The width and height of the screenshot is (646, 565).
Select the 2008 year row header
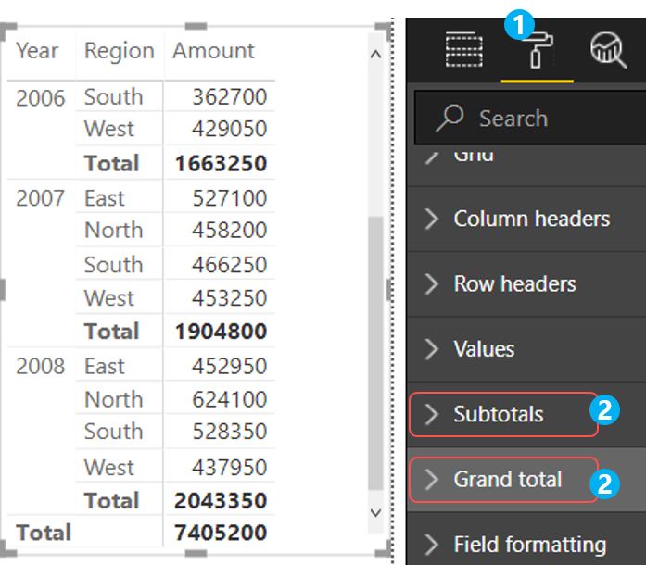click(x=41, y=366)
